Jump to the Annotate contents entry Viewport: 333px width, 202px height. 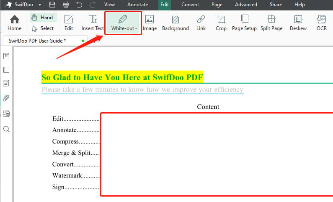(x=76, y=130)
